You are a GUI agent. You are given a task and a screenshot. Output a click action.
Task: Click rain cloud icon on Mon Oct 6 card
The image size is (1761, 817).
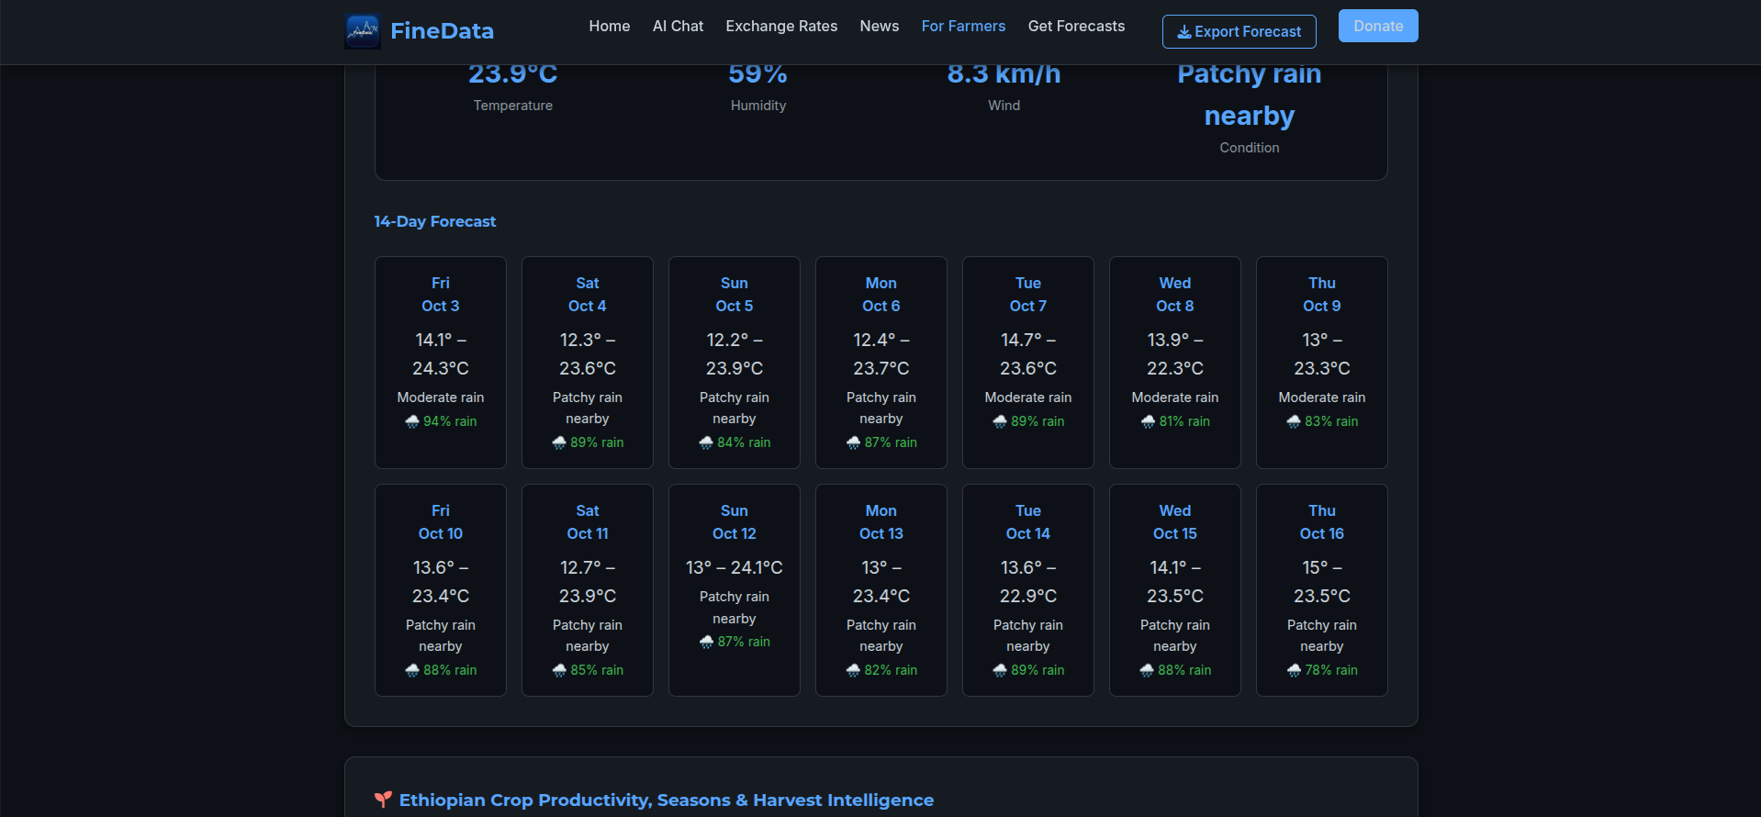(x=853, y=442)
